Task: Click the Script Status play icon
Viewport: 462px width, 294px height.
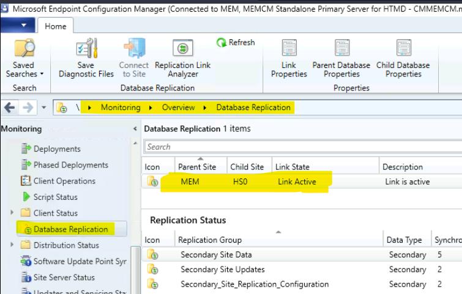Action: 26,197
